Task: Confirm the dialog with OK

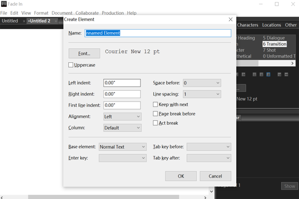Action: [181, 176]
